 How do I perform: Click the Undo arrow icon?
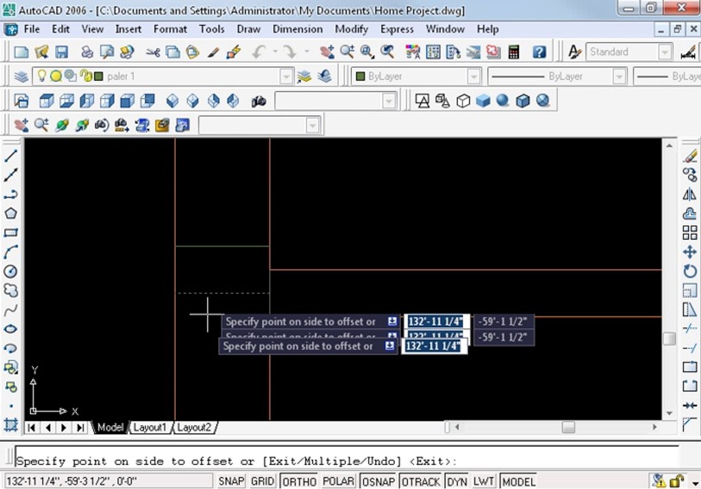tap(259, 52)
